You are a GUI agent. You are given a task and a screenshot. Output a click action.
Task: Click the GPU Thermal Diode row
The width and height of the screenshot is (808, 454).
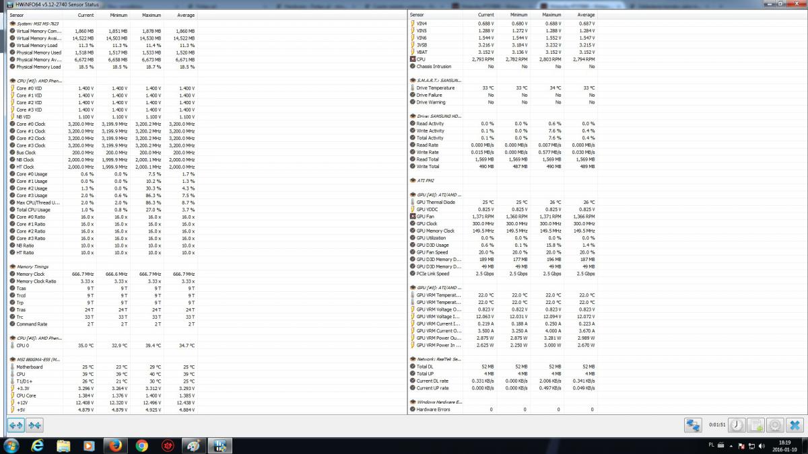503,202
